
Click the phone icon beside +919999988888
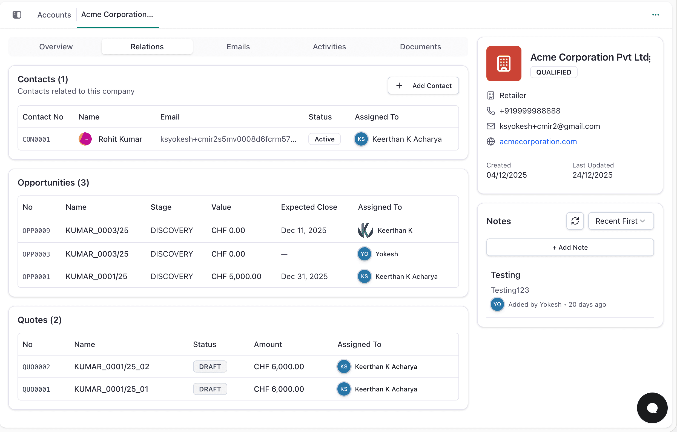pyautogui.click(x=490, y=110)
